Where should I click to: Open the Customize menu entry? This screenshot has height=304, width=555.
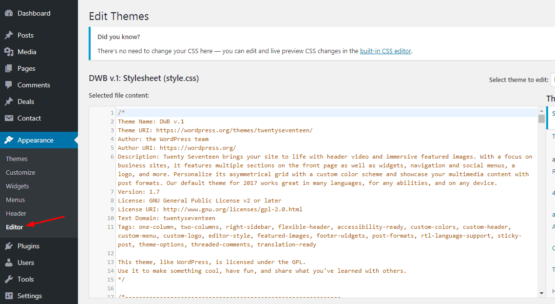pos(20,172)
